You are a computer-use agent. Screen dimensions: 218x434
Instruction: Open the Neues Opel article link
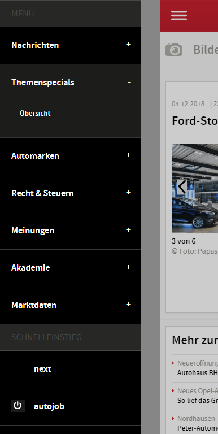point(197,396)
